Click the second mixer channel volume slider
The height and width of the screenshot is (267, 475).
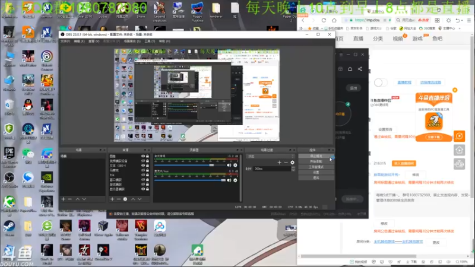tap(189, 180)
